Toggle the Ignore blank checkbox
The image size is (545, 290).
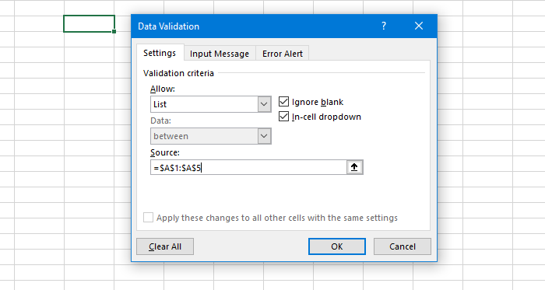pos(283,102)
